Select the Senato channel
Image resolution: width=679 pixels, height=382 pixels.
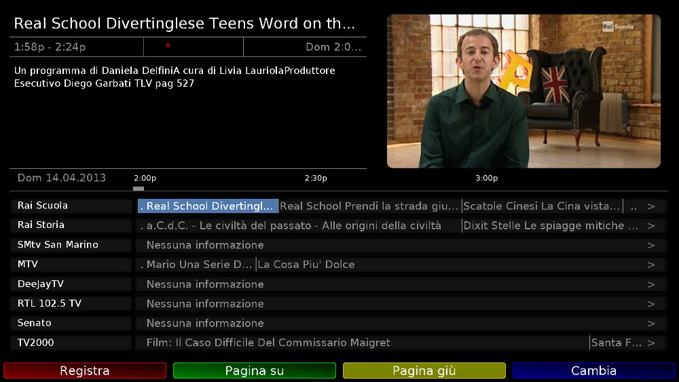pyautogui.click(x=71, y=323)
